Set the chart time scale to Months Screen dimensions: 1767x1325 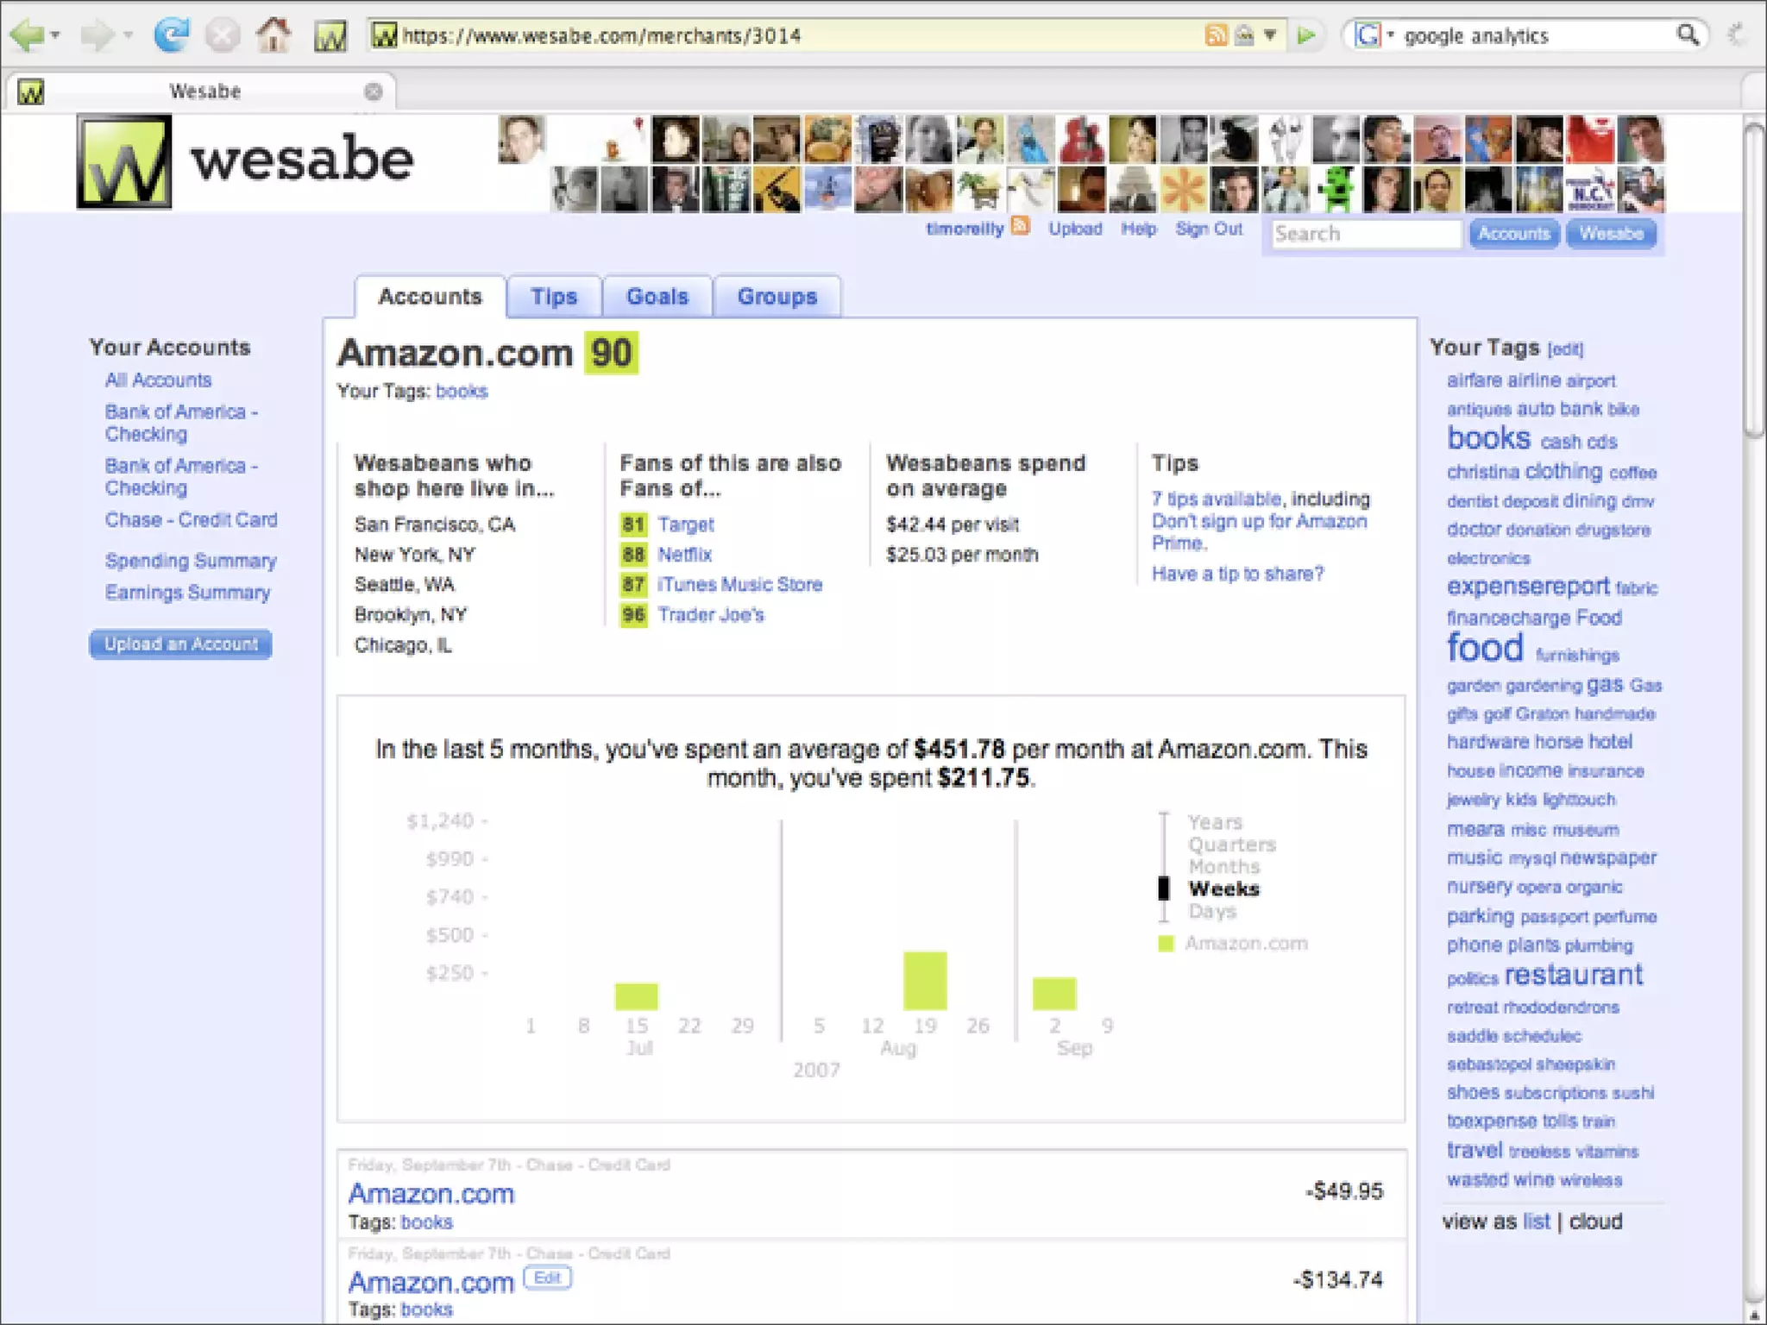click(x=1223, y=867)
